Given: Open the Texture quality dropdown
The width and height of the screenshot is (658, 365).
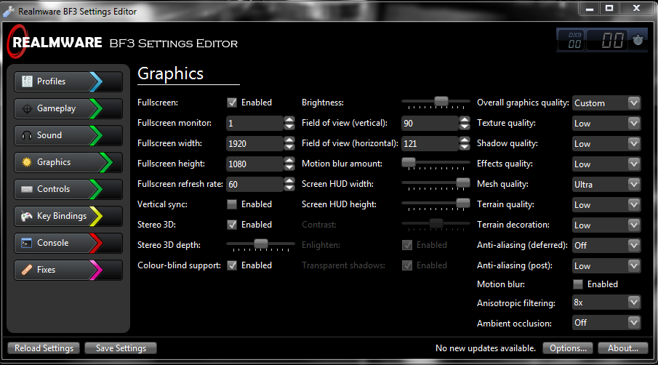Looking at the screenshot, I should pos(606,124).
